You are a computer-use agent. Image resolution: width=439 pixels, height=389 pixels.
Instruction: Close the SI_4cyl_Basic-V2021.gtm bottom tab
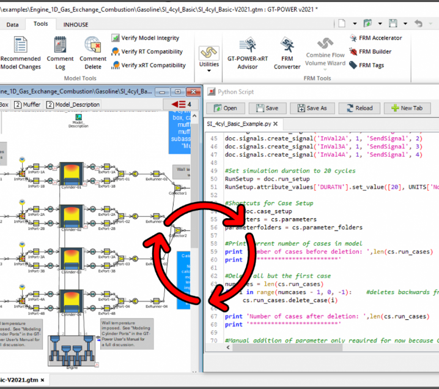(43, 380)
